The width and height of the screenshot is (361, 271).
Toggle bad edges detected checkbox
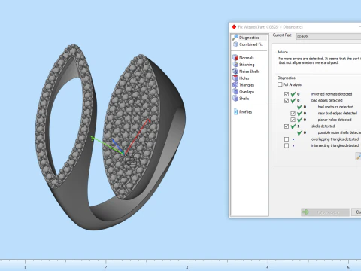(287, 101)
